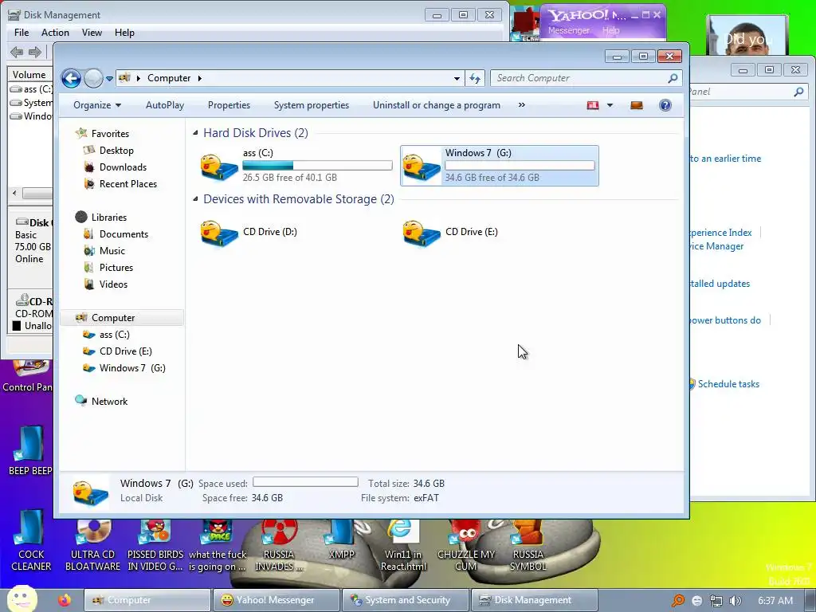
Task: Open the Organize dropdown menu
Action: tap(97, 105)
